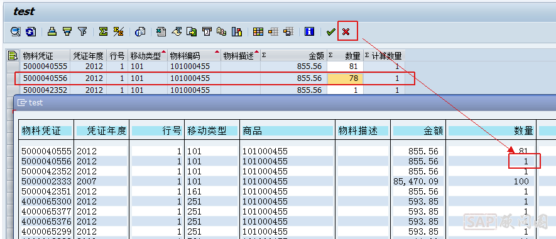Click 移动类型 column header in upper grid

148,56
